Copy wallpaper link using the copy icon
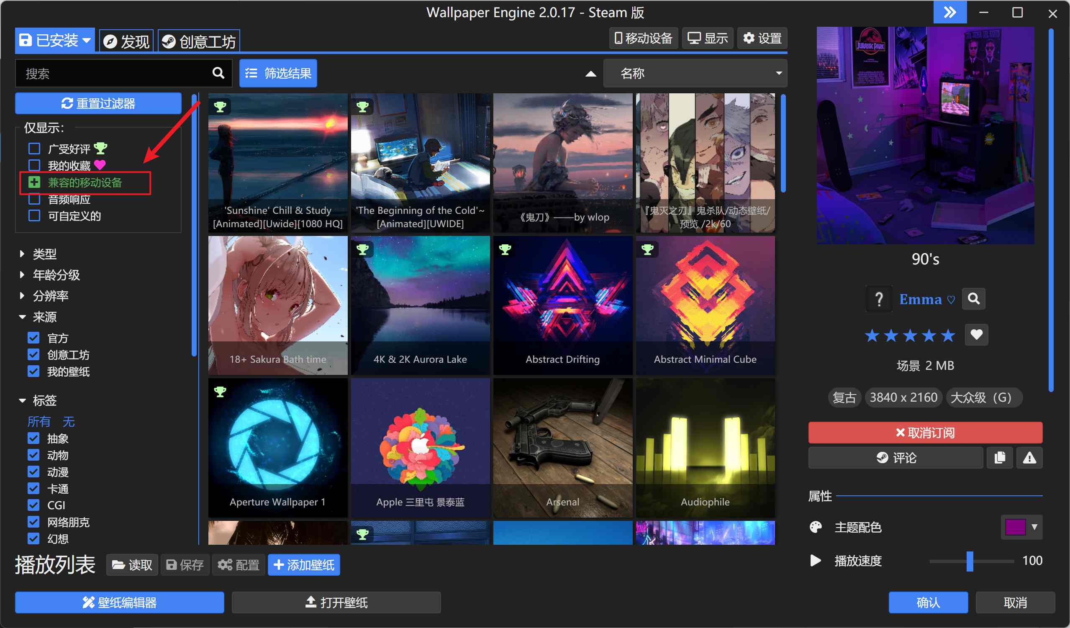This screenshot has height=628, width=1070. pyautogui.click(x=1000, y=458)
